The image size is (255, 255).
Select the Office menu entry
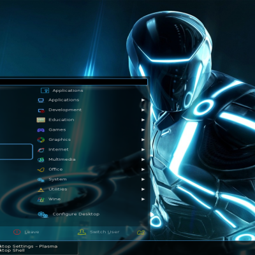click(x=91, y=170)
